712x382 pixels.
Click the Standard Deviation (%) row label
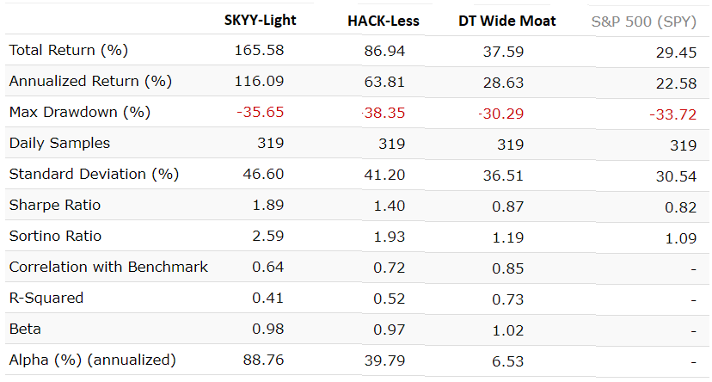94,174
